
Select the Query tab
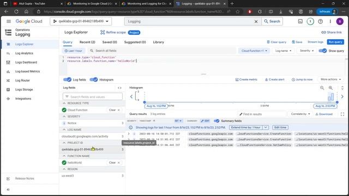pos(68,42)
